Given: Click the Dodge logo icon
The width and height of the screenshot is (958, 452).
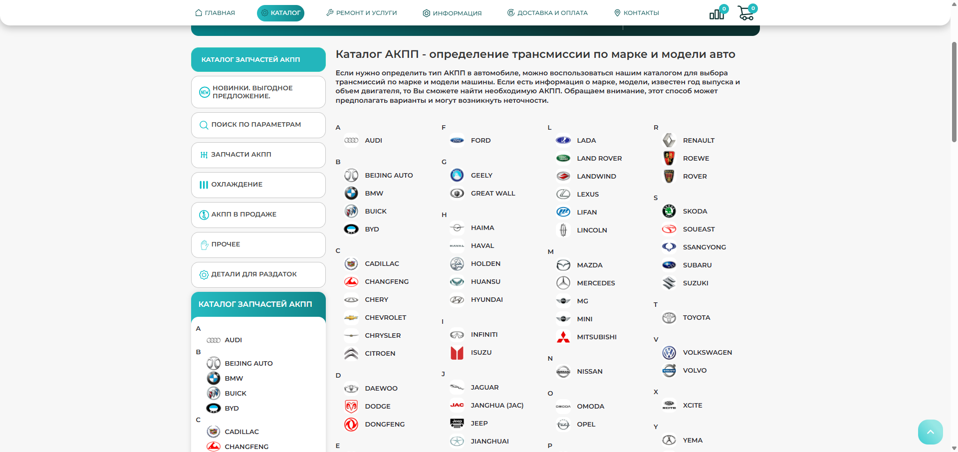Looking at the screenshot, I should pyautogui.click(x=351, y=406).
